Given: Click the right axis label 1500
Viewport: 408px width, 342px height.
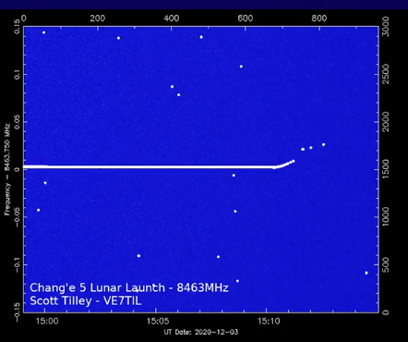Looking at the screenshot, I should [385, 169].
